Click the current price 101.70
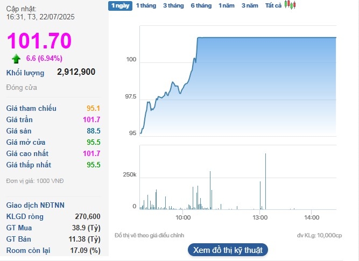Image resolution: width=359 pixels, height=261 pixels. (39, 41)
